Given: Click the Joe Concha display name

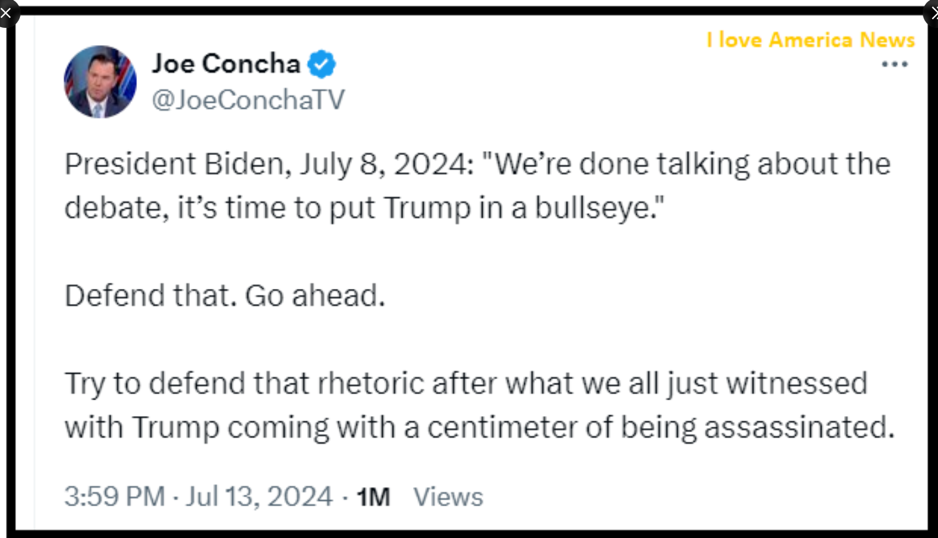Looking at the screenshot, I should (226, 64).
